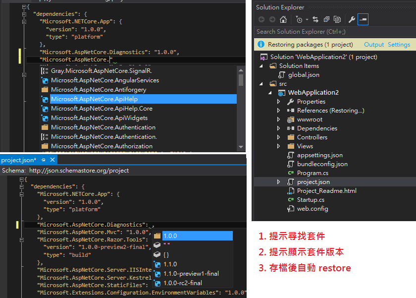Screen dimensions: 416x298
Task: Choose Microsoft.AspNetCore.Authorization suggestion
Action: [138, 146]
